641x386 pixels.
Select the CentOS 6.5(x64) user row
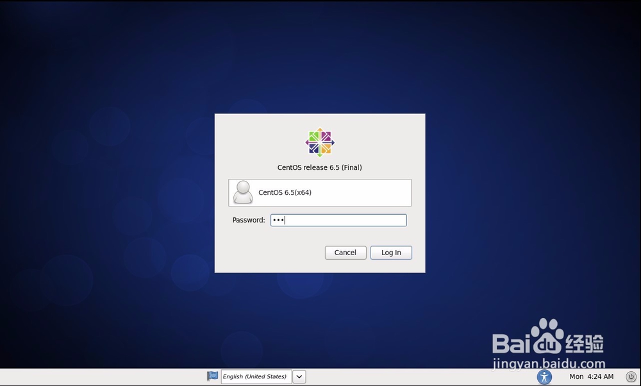319,192
